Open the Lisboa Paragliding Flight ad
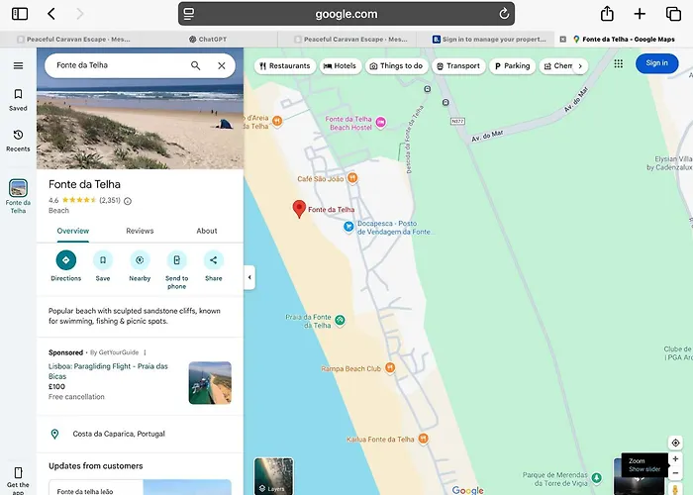Screen dimensions: 693x495 (108, 371)
